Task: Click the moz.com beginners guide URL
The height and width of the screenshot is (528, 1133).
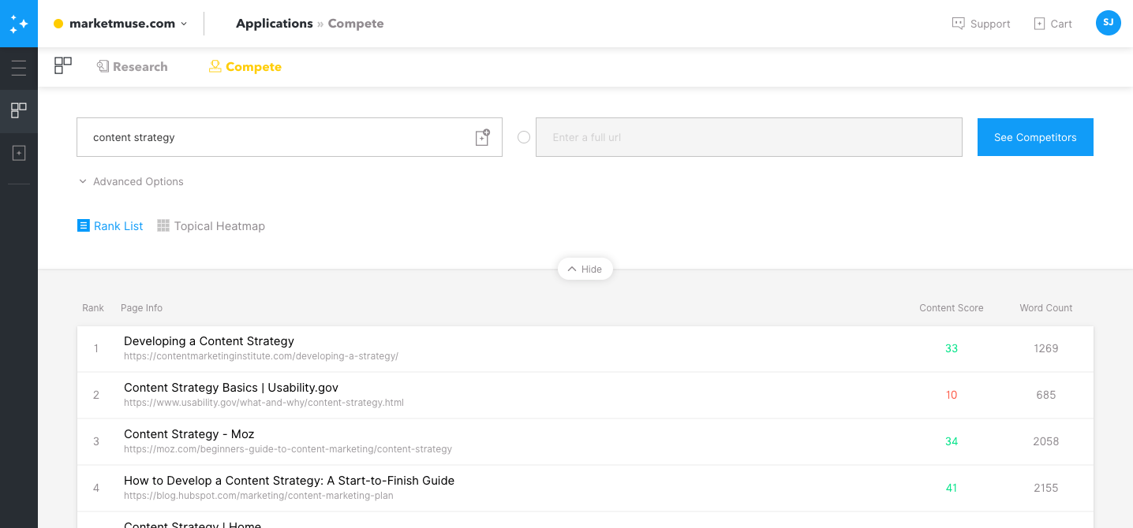Action: pyautogui.click(x=288, y=449)
